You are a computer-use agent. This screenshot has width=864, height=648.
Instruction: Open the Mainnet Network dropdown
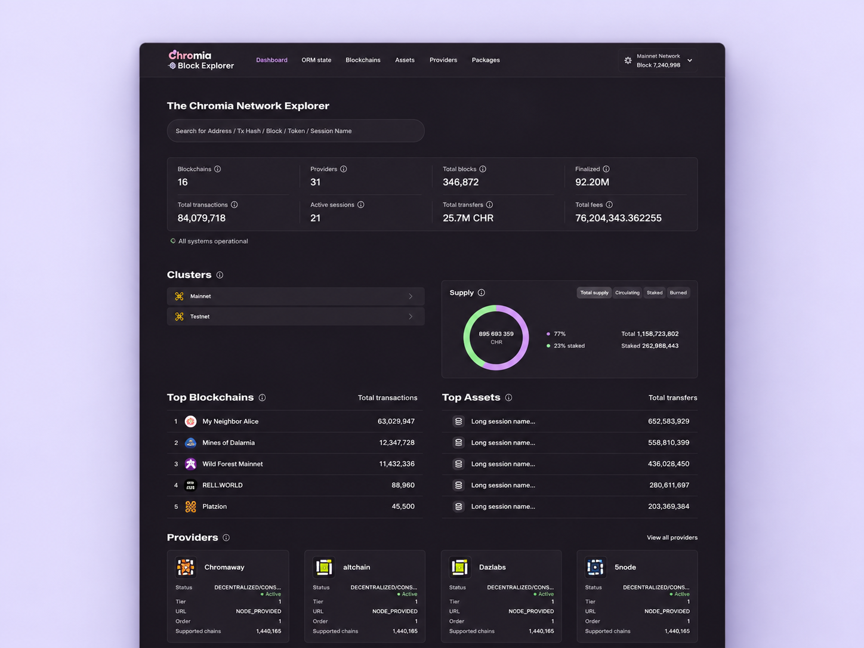[658, 60]
